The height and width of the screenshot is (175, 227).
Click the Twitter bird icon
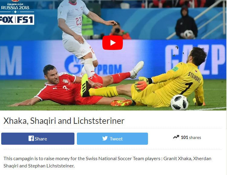pyautogui.click(x=105, y=138)
